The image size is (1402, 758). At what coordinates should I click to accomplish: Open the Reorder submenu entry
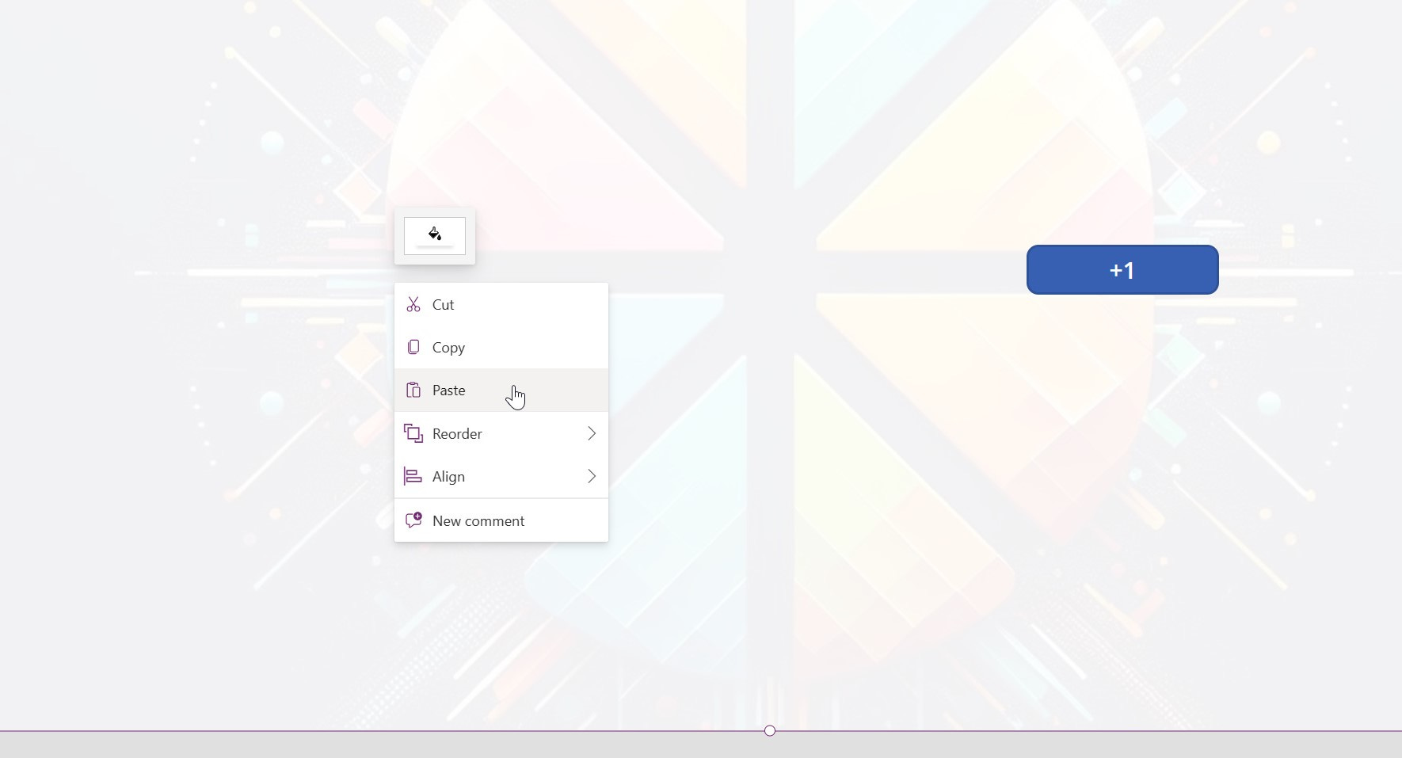pos(501,433)
